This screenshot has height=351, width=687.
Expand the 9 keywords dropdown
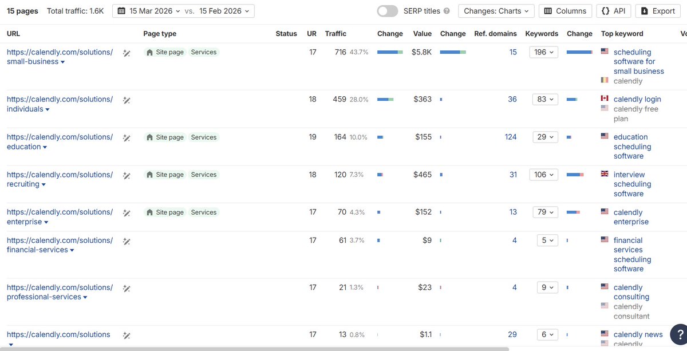coord(547,287)
